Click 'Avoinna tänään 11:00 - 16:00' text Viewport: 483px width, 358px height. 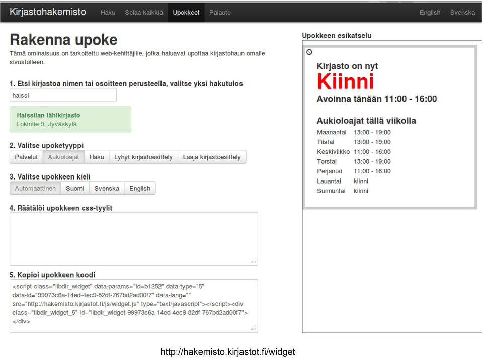tap(377, 99)
